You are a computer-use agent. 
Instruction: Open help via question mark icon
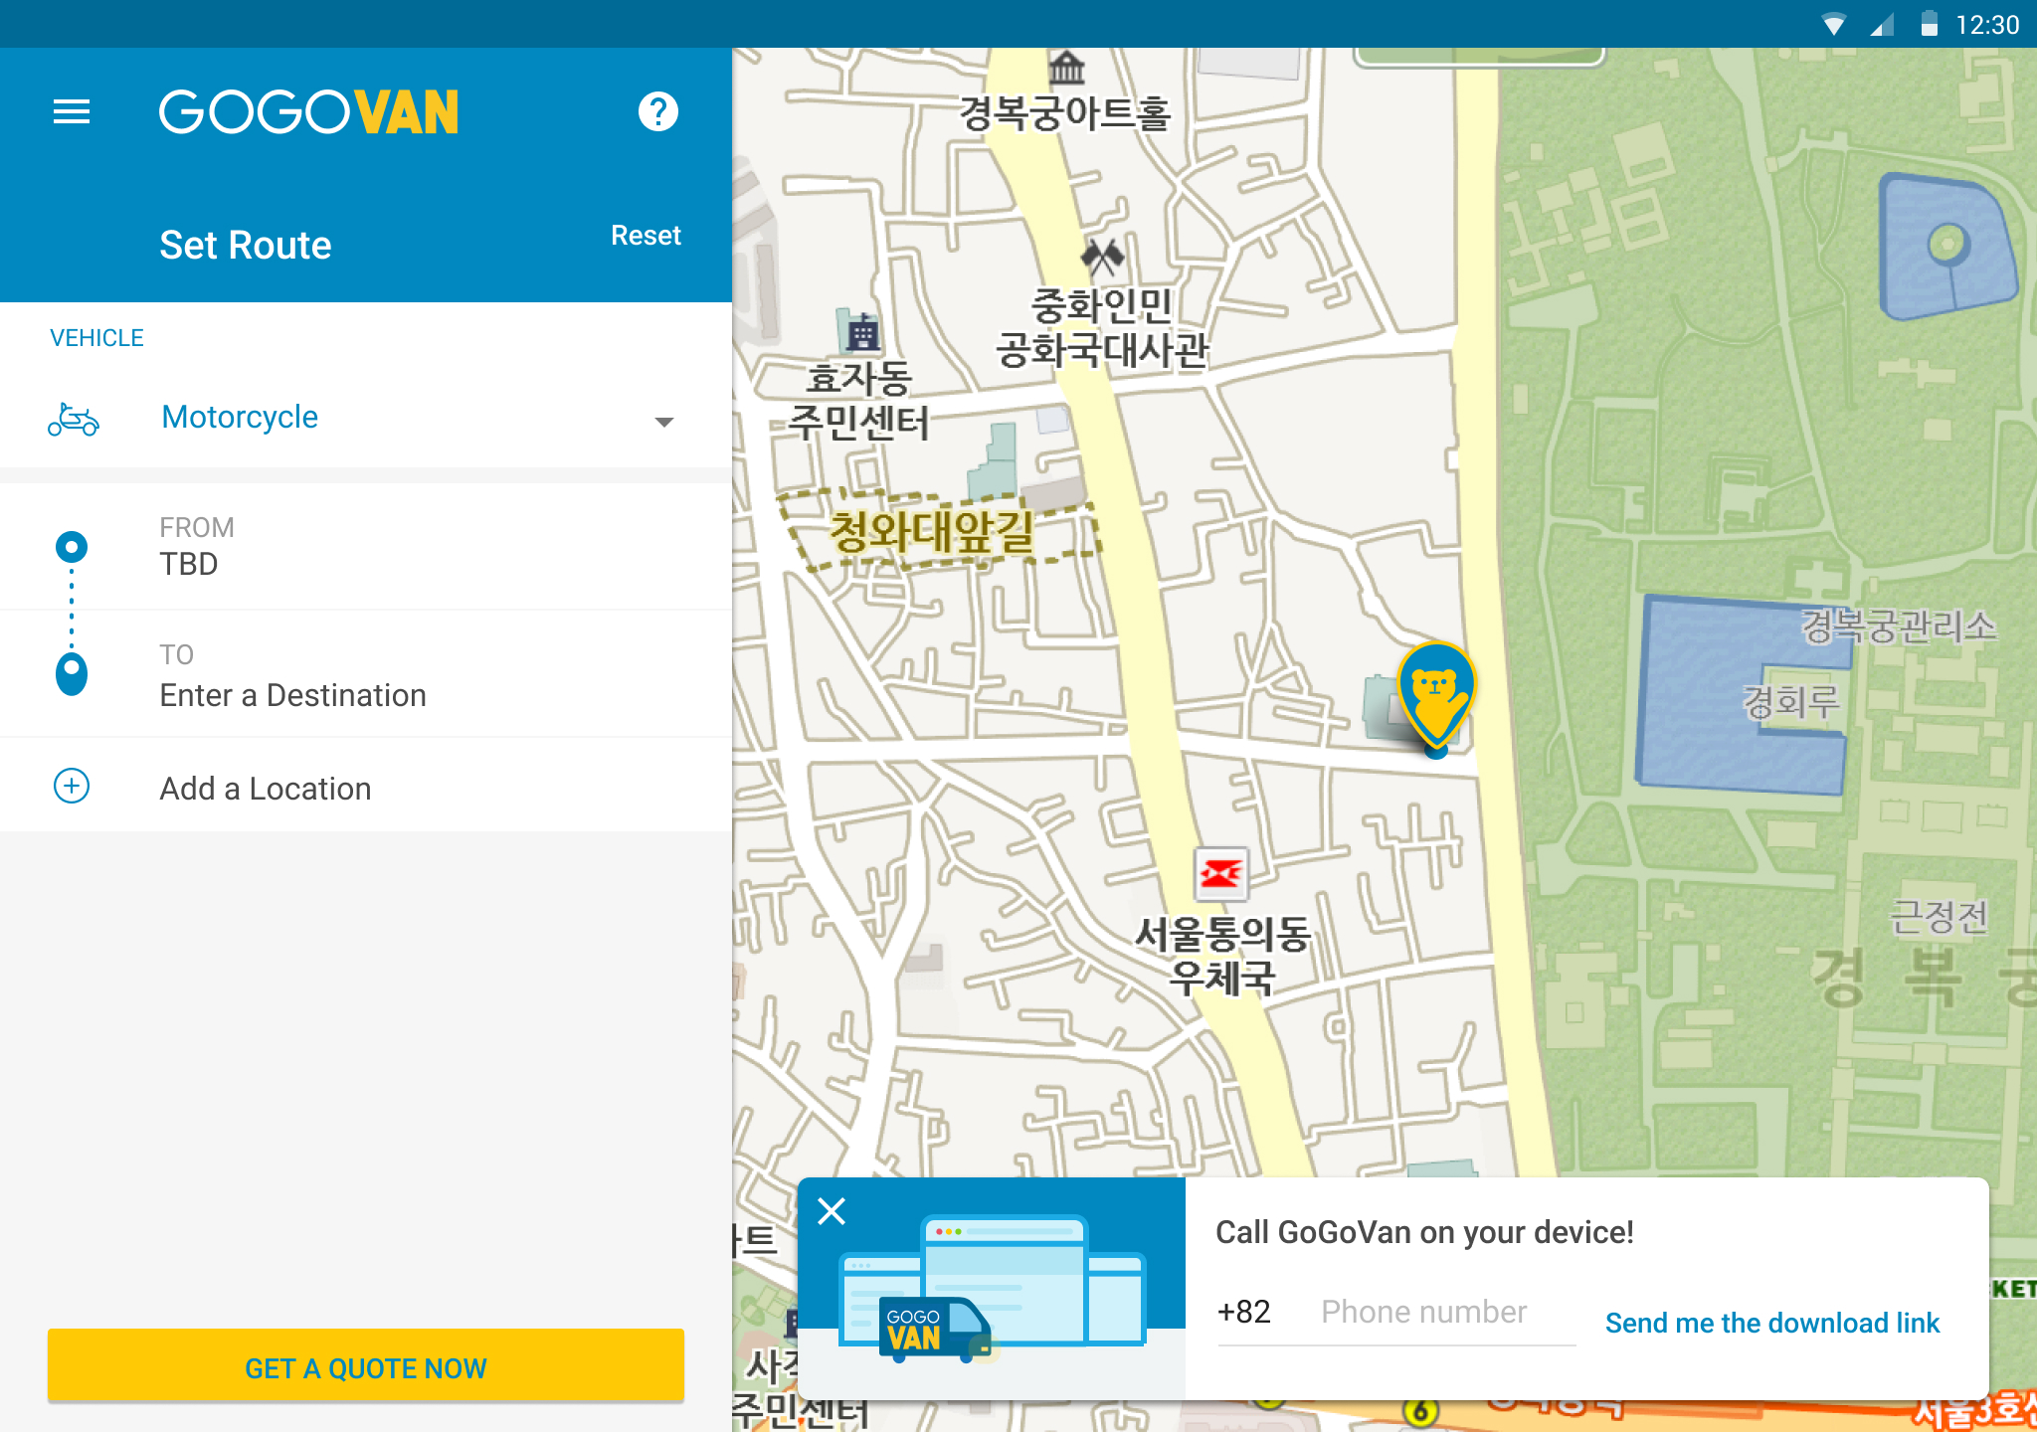point(657,111)
